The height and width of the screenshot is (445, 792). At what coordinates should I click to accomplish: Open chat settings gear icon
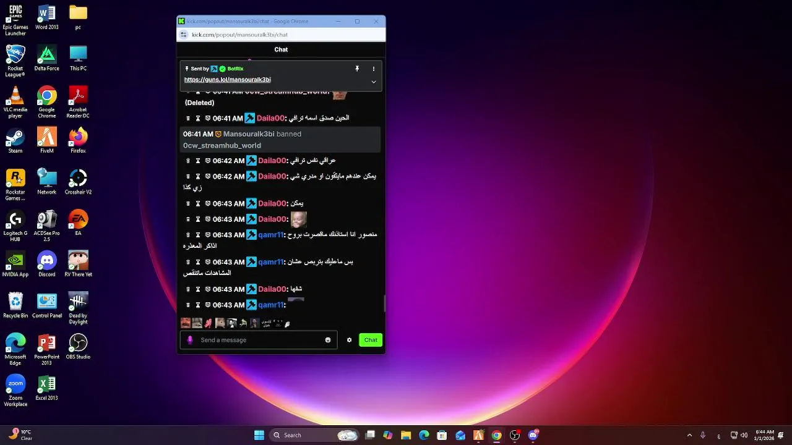tap(349, 340)
